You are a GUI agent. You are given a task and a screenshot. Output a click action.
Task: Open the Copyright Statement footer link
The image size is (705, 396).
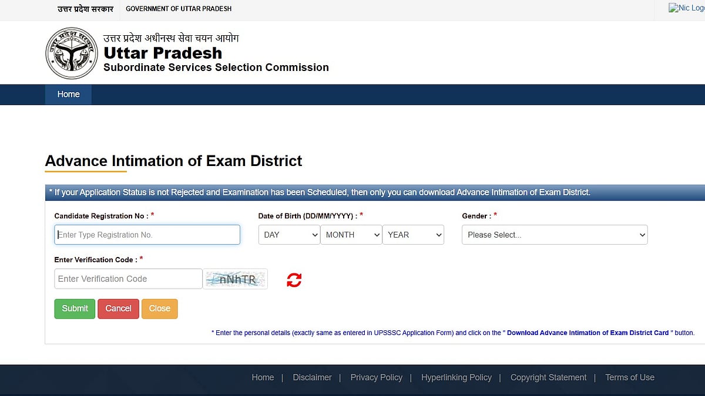click(548, 377)
